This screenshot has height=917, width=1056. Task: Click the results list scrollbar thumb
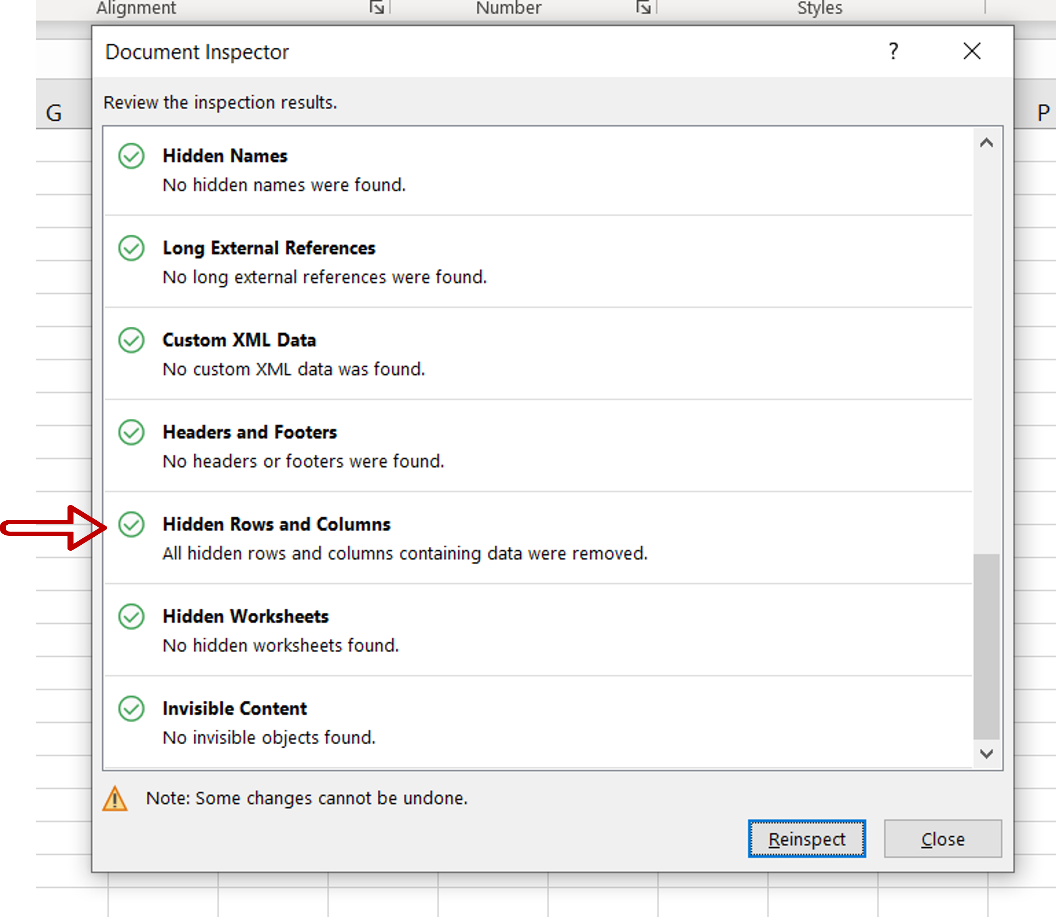pyautogui.click(x=986, y=646)
